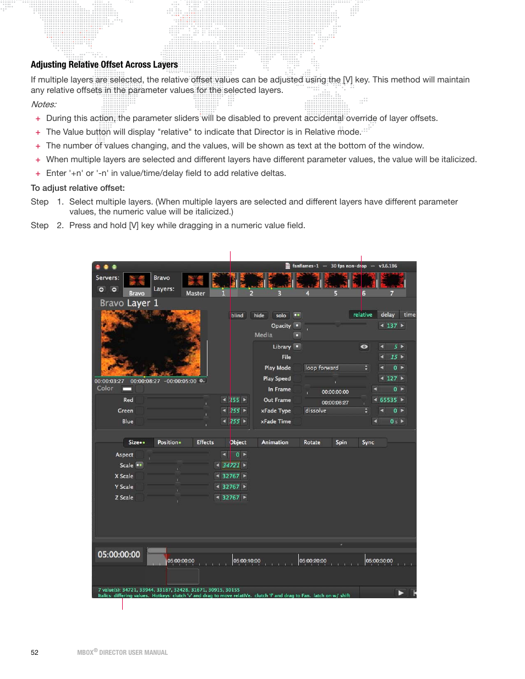Click the Scale value field 34721
Image resolution: width=525 pixels, height=679 pixels.
(231, 465)
